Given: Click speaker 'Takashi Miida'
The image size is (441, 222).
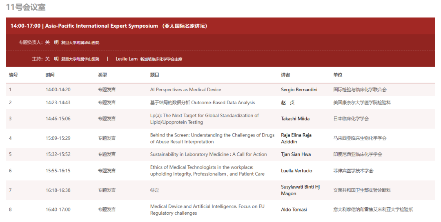Looking at the screenshot, I should point(295,119).
